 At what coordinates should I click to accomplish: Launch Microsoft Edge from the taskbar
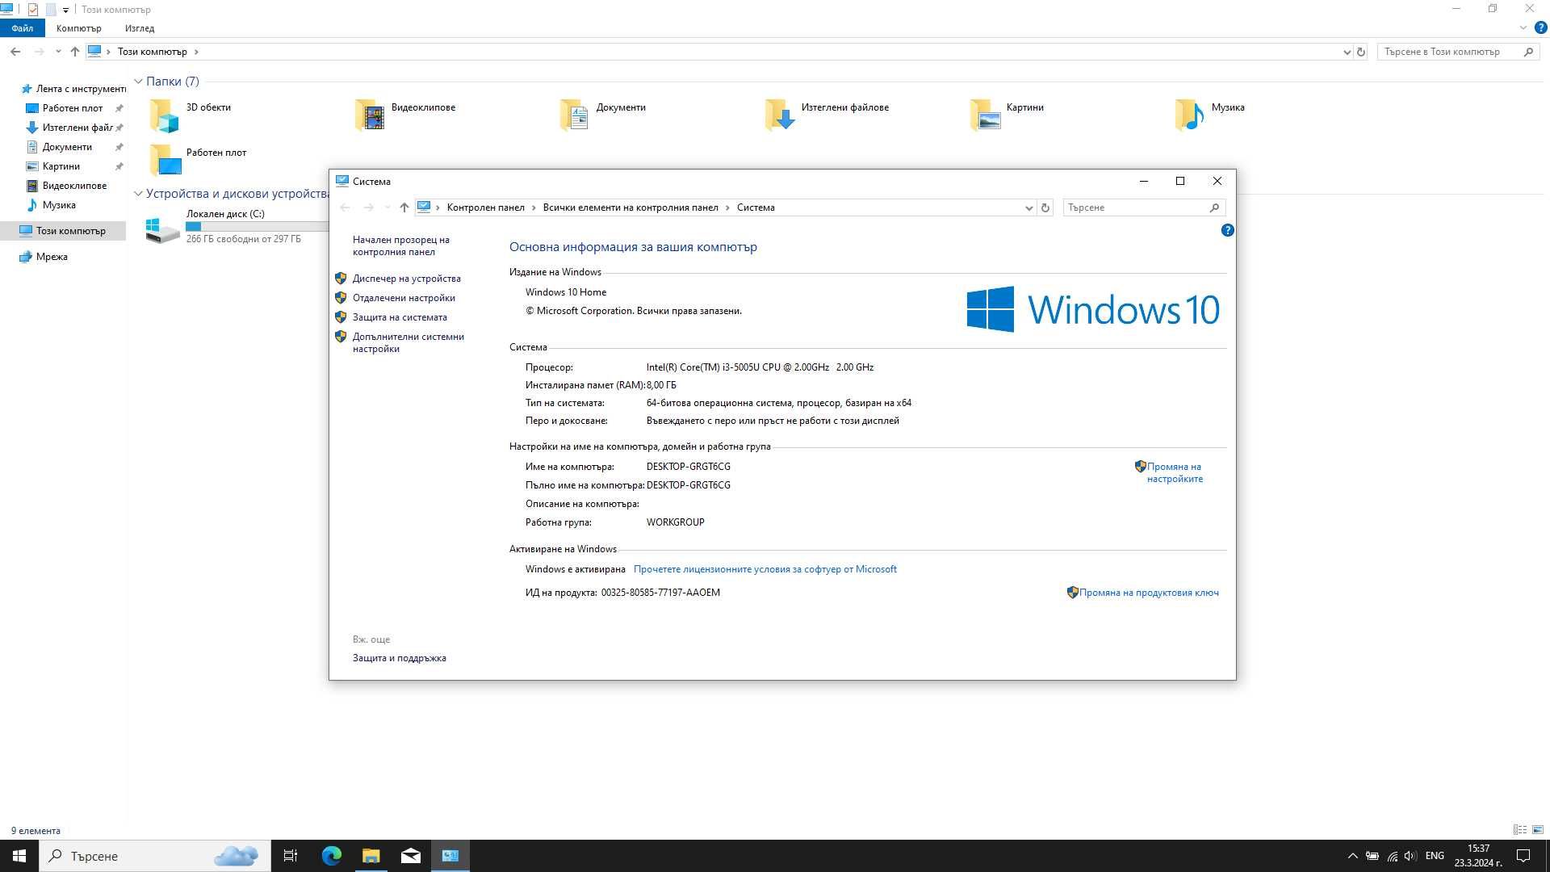pos(331,856)
